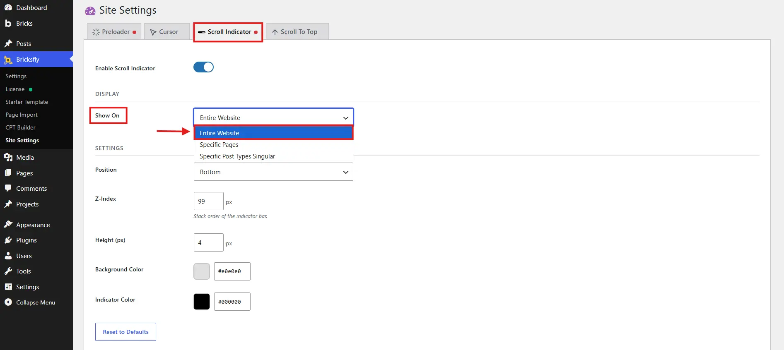Choose Specific Pages from dropdown list
Screen dimensions: 784x350
[273, 144]
